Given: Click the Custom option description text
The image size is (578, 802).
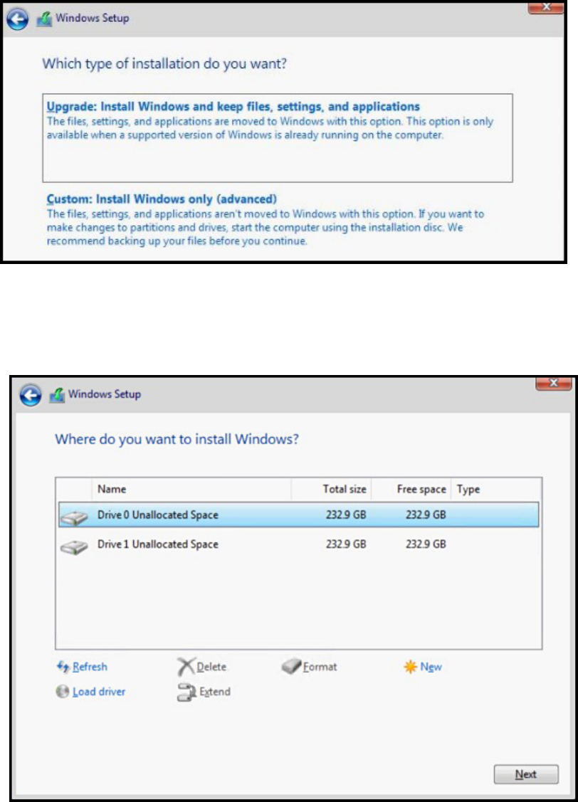Looking at the screenshot, I should pyautogui.click(x=266, y=227).
